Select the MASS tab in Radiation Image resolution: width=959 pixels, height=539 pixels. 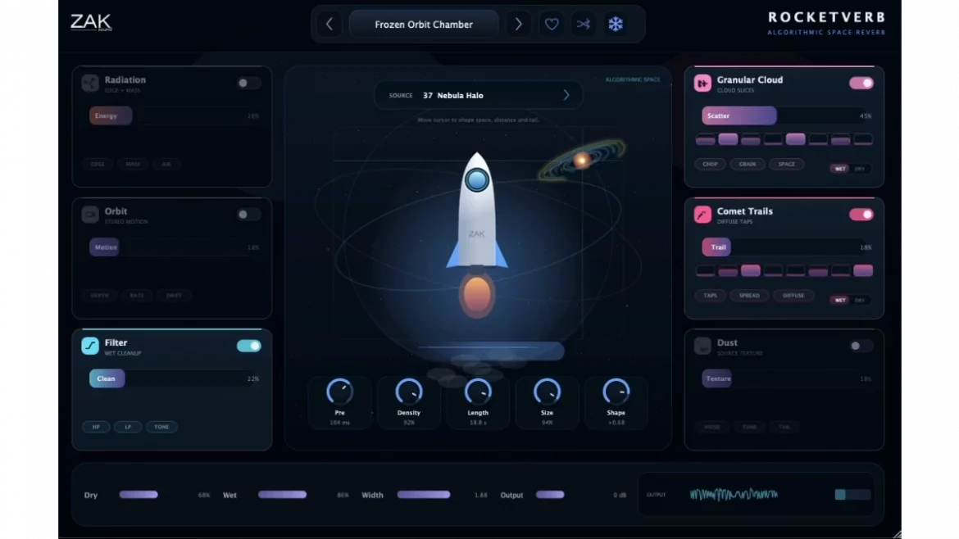coord(133,165)
